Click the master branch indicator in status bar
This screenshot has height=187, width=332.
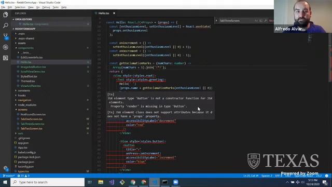9,176
